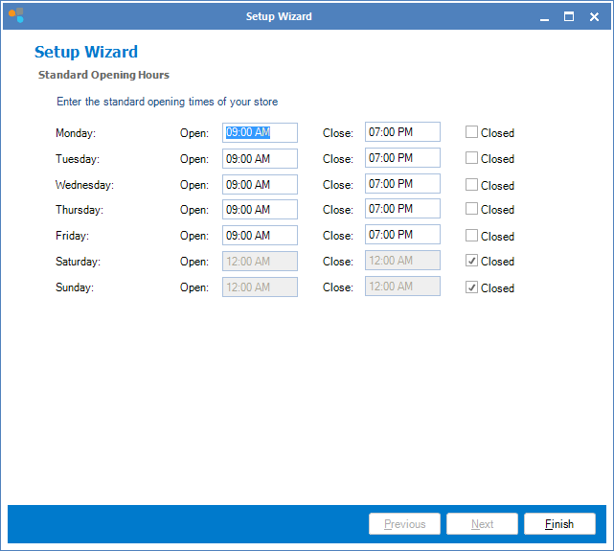614x551 pixels.
Task: Enable Closed for Wednesday
Action: pos(471,184)
